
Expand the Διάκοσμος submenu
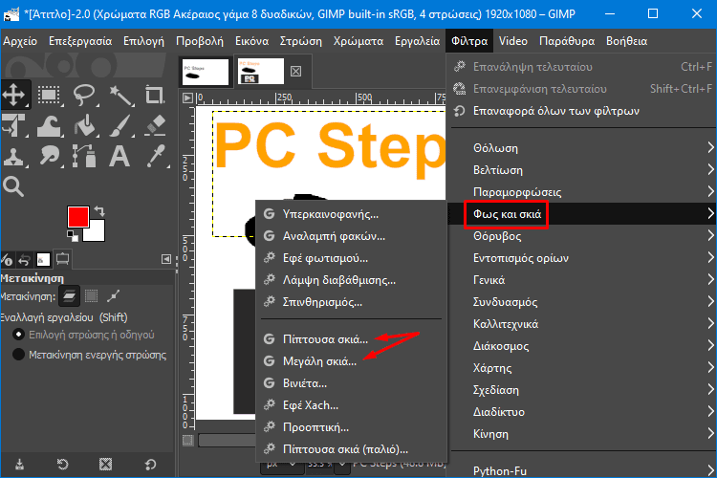point(581,346)
